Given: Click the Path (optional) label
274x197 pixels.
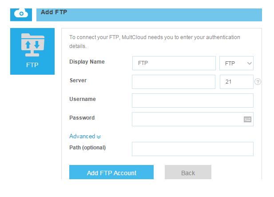Looking at the screenshot, I should (x=87, y=147).
